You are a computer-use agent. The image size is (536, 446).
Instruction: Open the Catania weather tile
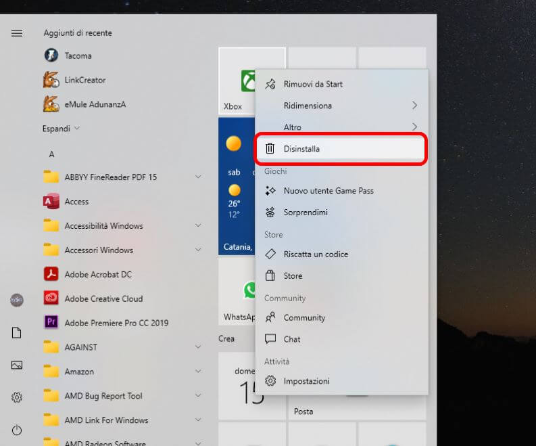click(x=237, y=186)
